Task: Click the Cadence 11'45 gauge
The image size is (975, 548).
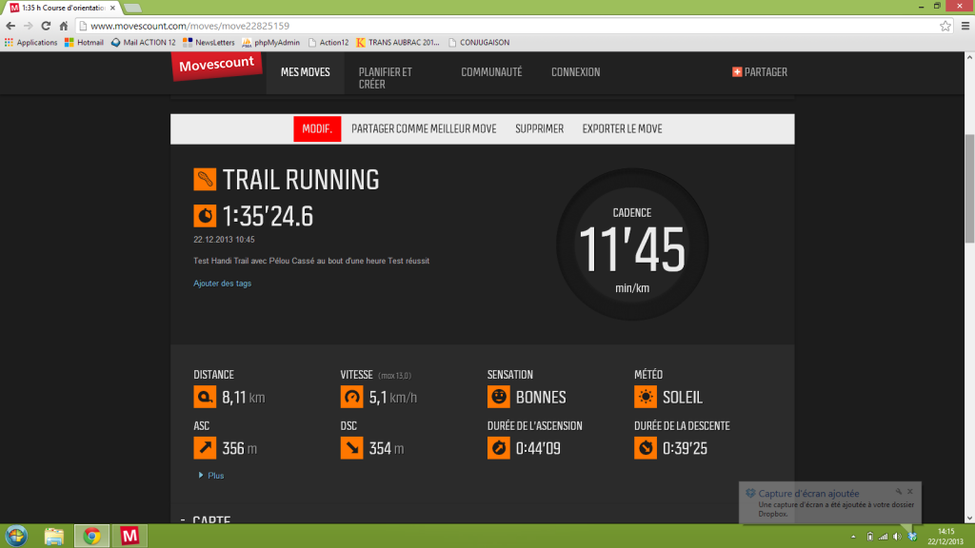Action: point(632,245)
